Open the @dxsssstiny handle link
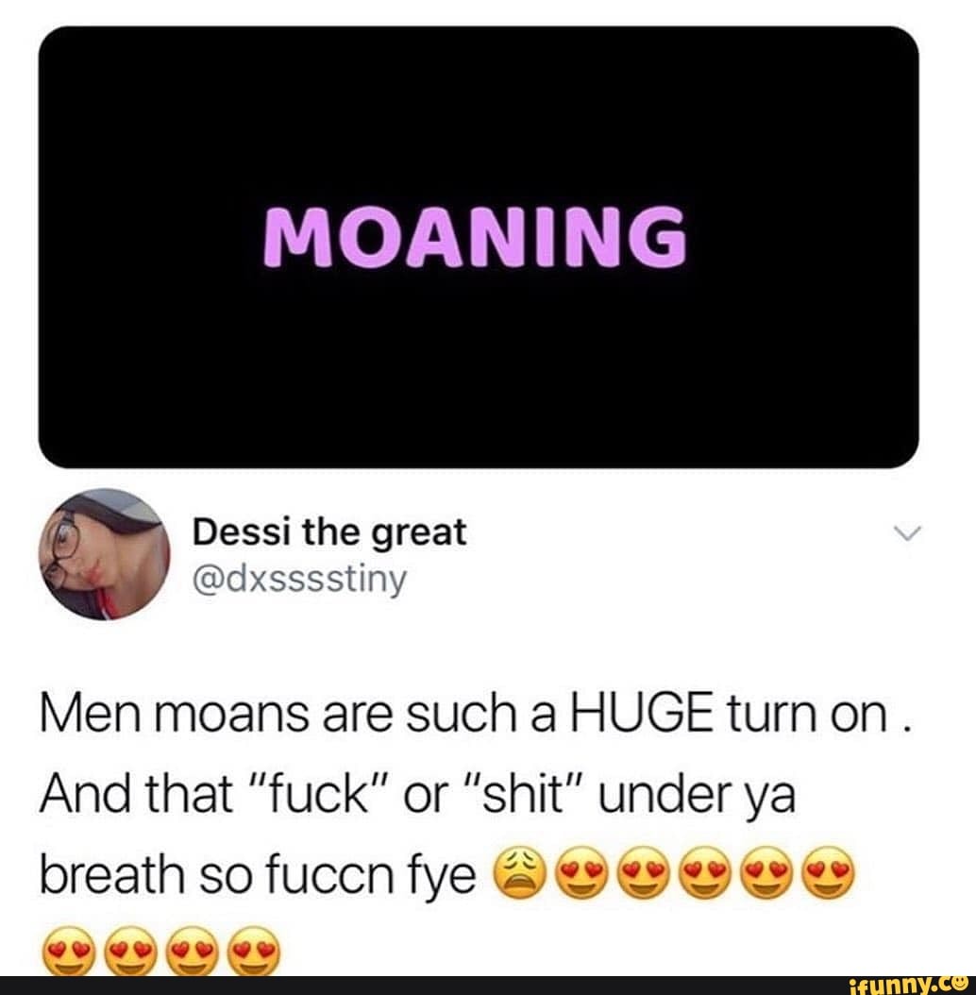The image size is (976, 995). 299,580
